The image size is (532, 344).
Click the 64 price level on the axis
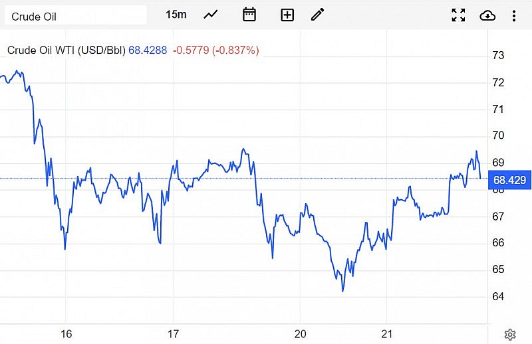point(498,296)
